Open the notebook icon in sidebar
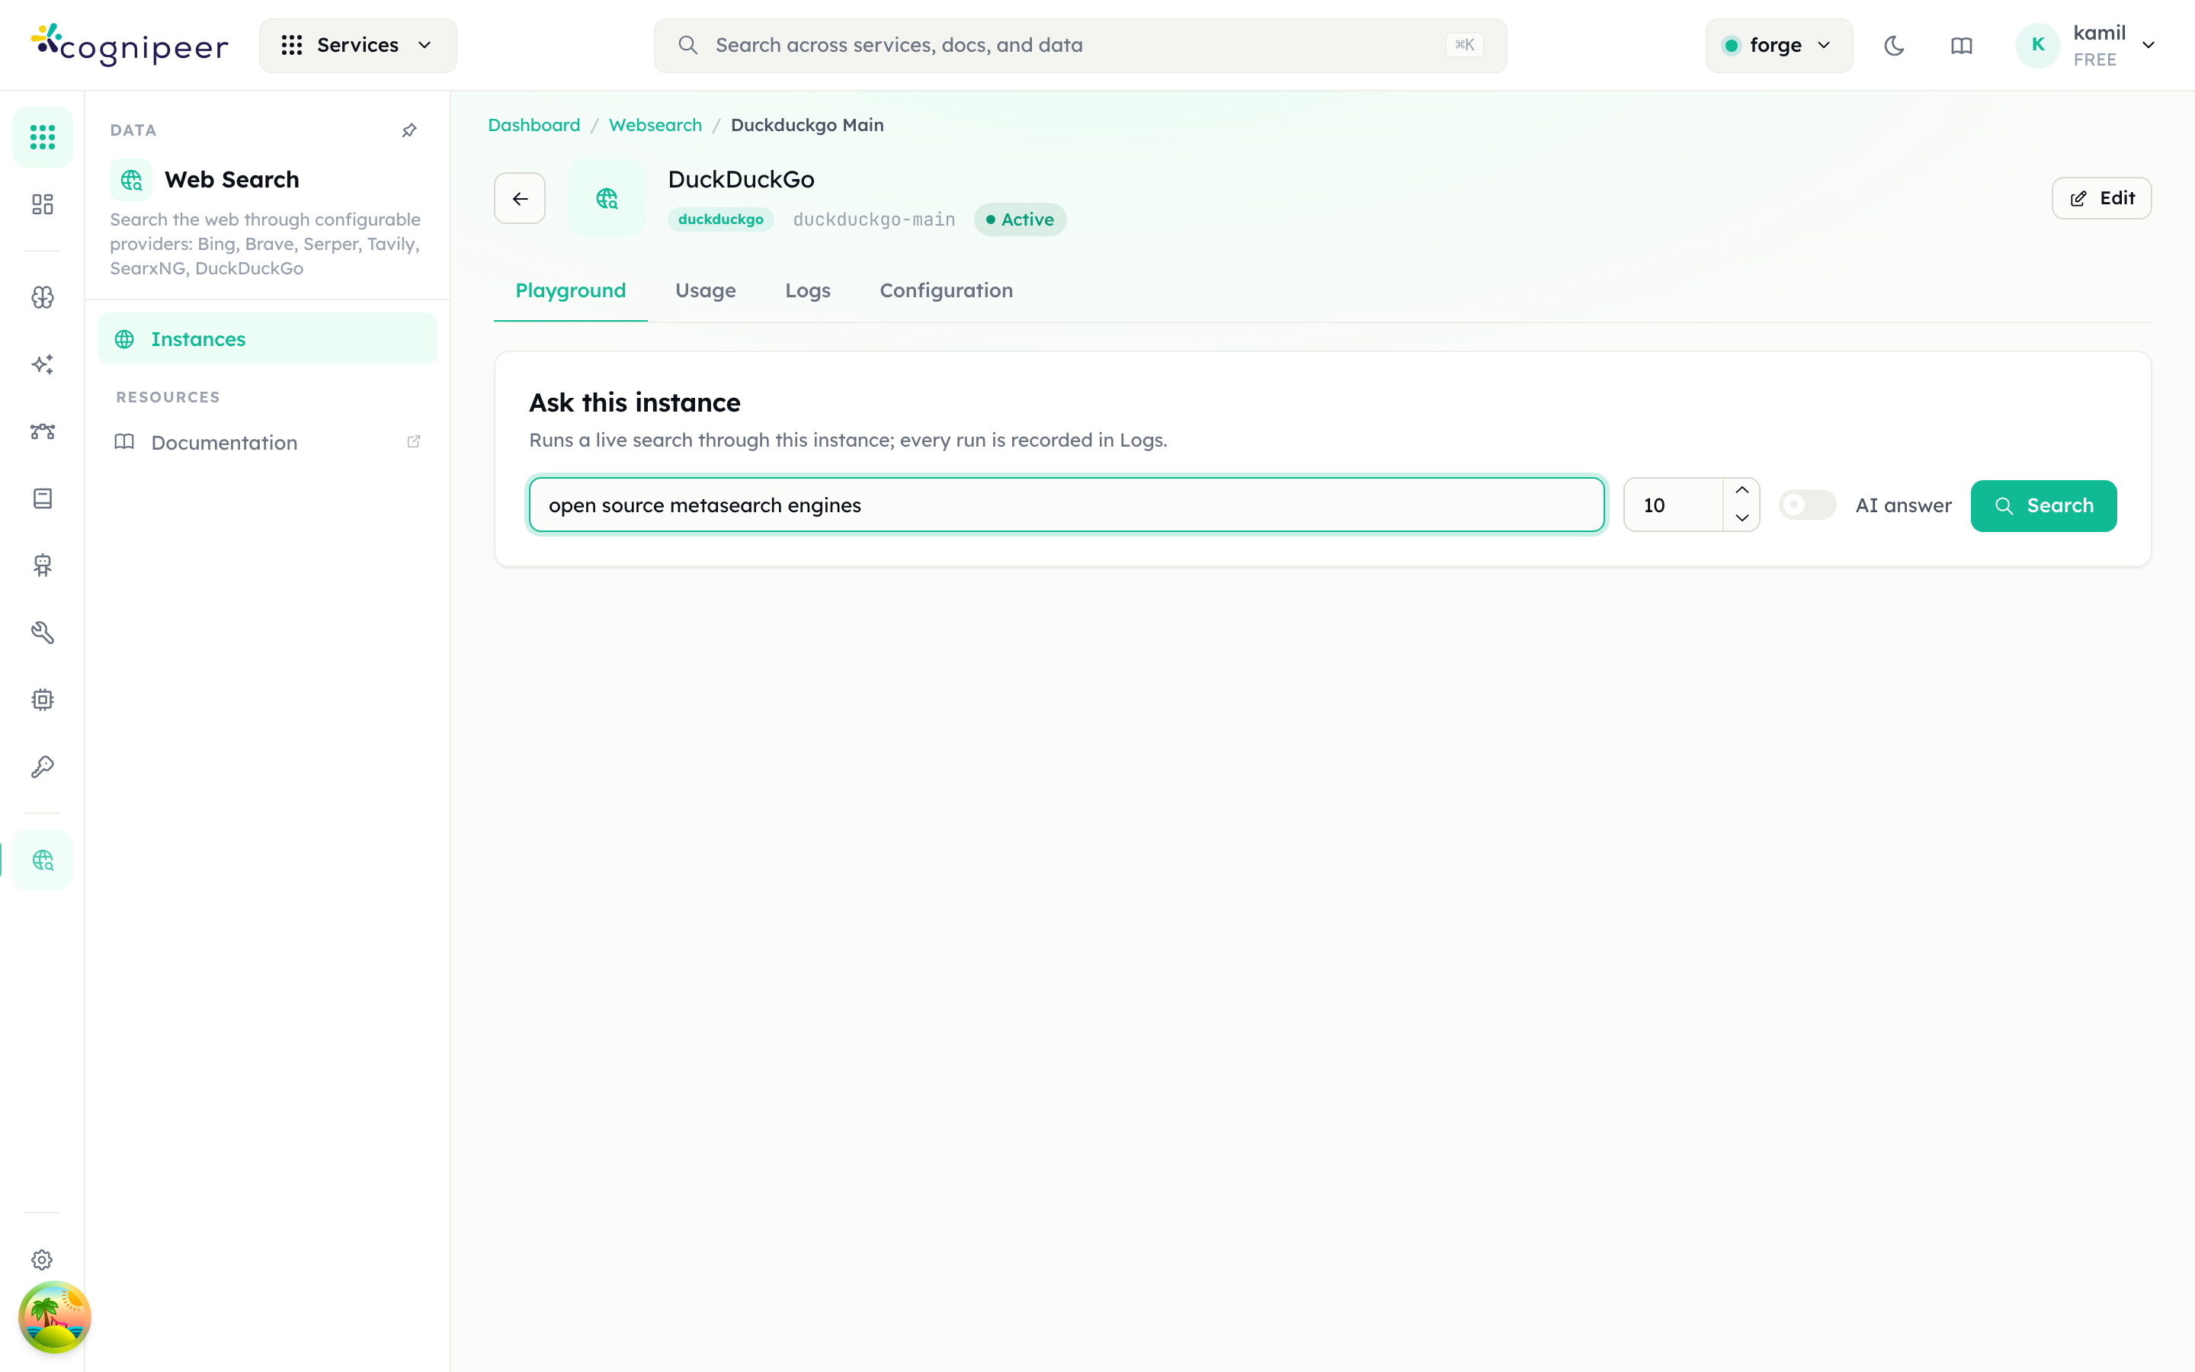The height and width of the screenshot is (1372, 2195). (43, 498)
